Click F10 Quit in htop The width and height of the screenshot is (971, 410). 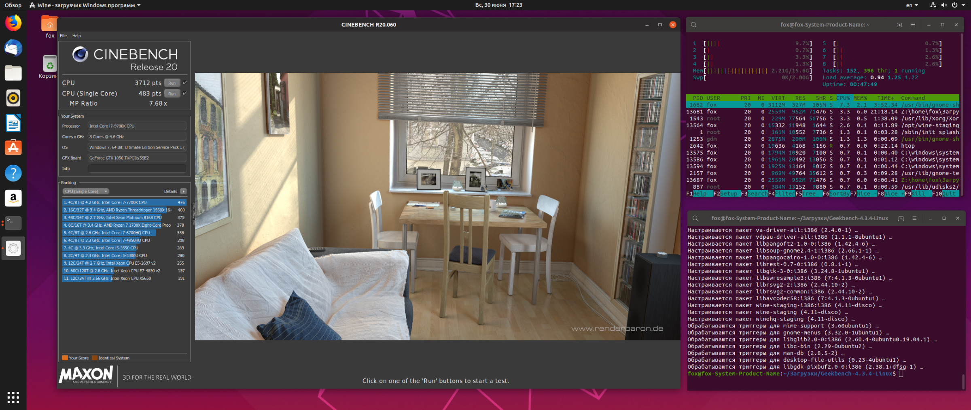(x=946, y=194)
